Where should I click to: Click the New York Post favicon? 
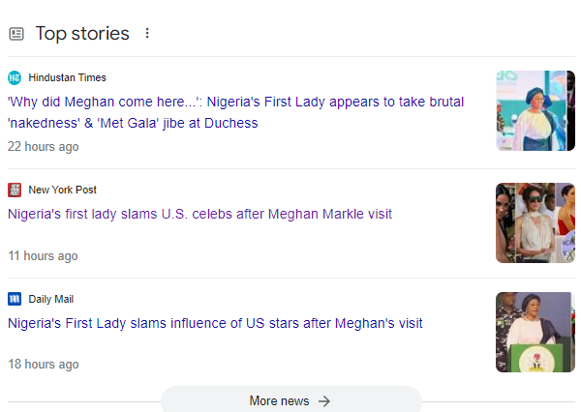pyautogui.click(x=15, y=191)
